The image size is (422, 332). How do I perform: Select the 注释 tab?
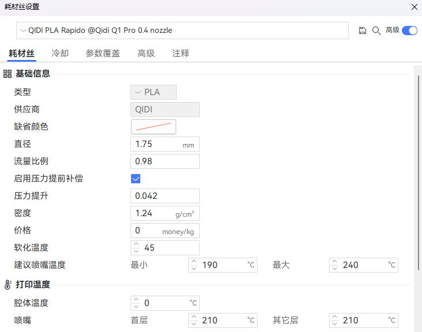click(x=181, y=54)
